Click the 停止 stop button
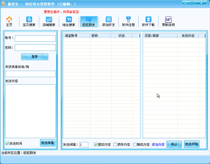 pyautogui.click(x=174, y=144)
